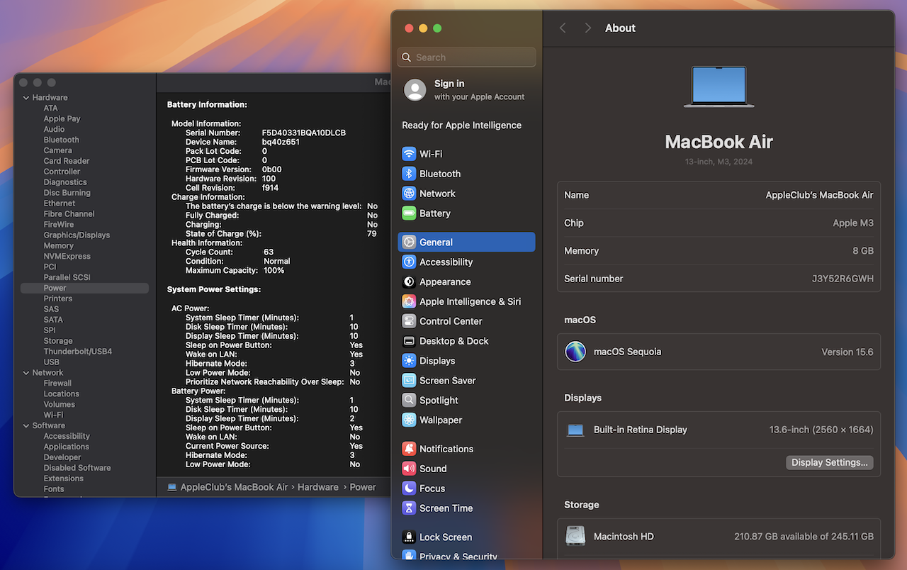Image resolution: width=907 pixels, height=570 pixels.
Task: Select USB in System Information sidebar
Action: point(52,362)
